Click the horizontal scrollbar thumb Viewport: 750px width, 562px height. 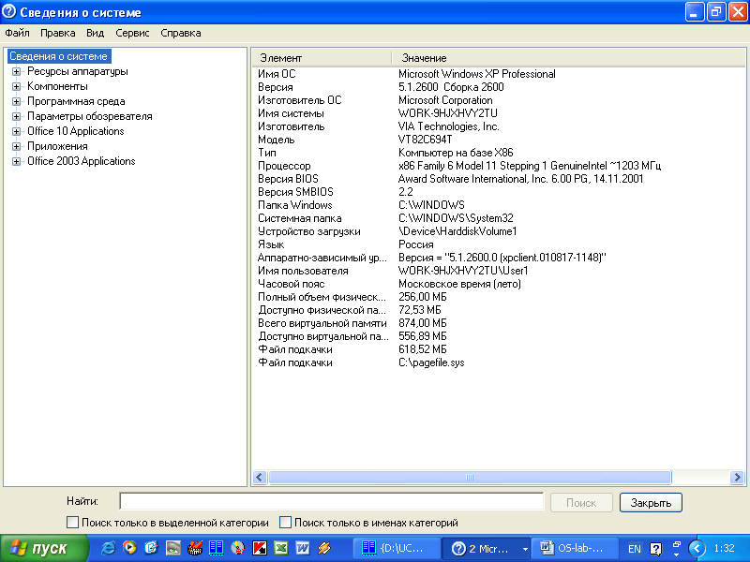470,477
